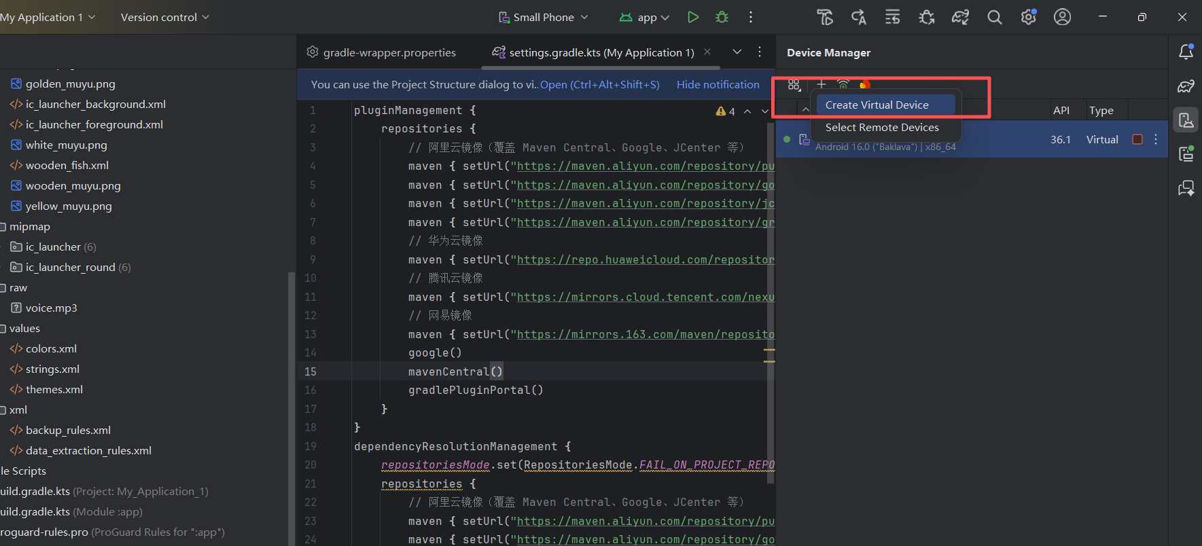Show the hidden editor tabs list chevron

737,52
